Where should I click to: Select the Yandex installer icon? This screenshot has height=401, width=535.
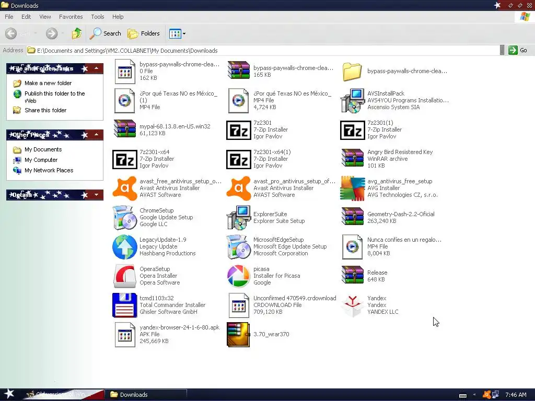pyautogui.click(x=353, y=305)
